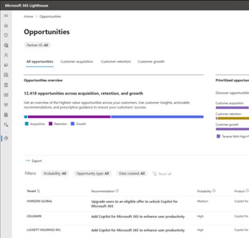The height and width of the screenshot is (238, 249).
Task: Toggle the hamburger navigation menu
Action: tap(6, 15)
